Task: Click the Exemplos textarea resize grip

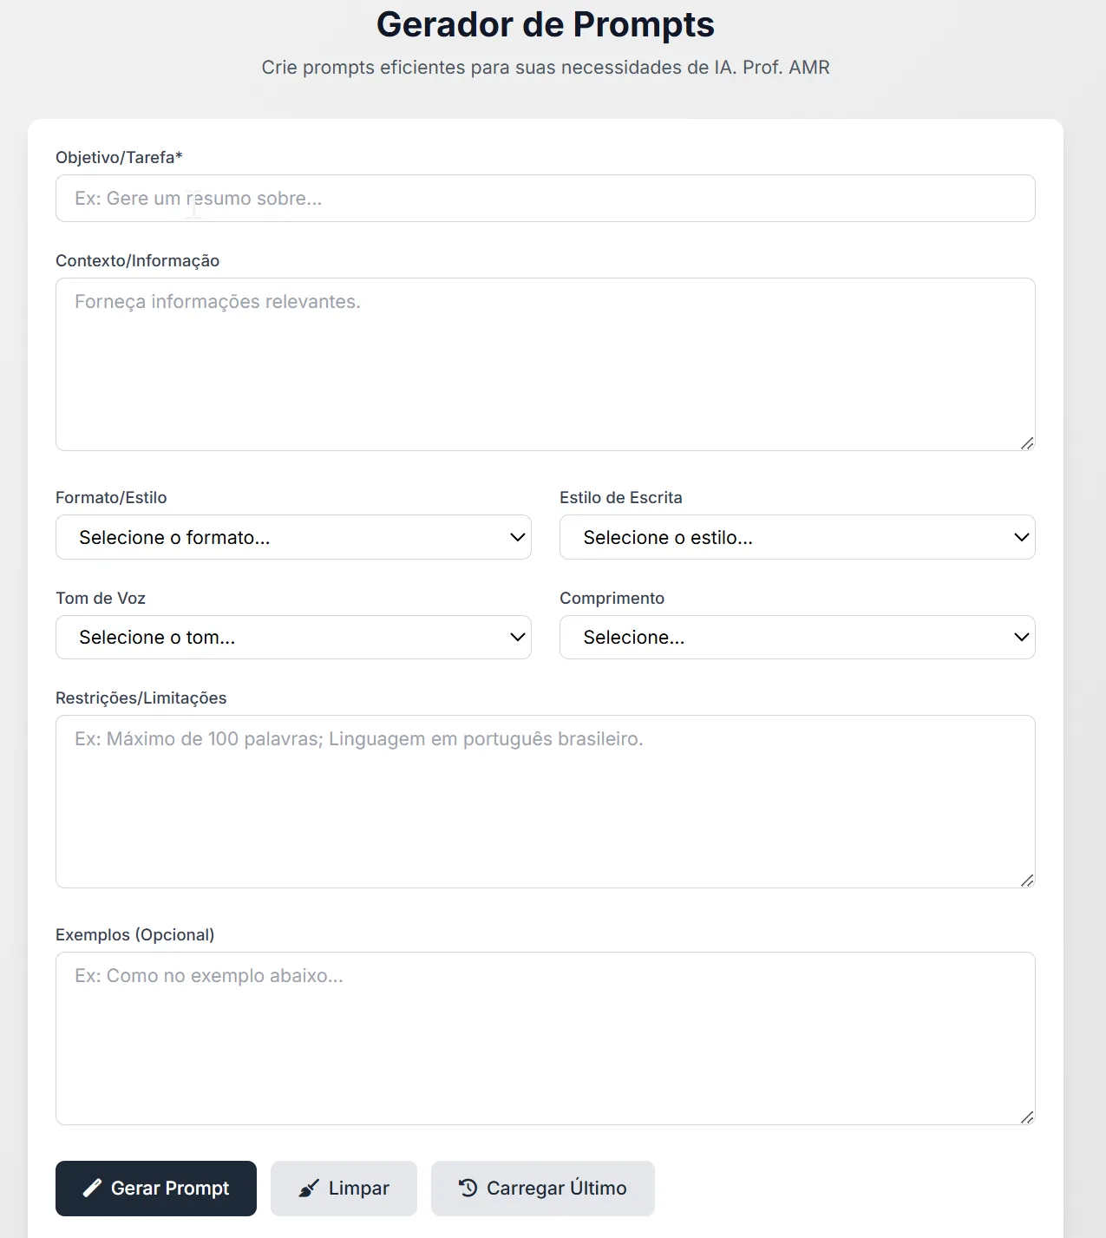Action: 1027,1117
